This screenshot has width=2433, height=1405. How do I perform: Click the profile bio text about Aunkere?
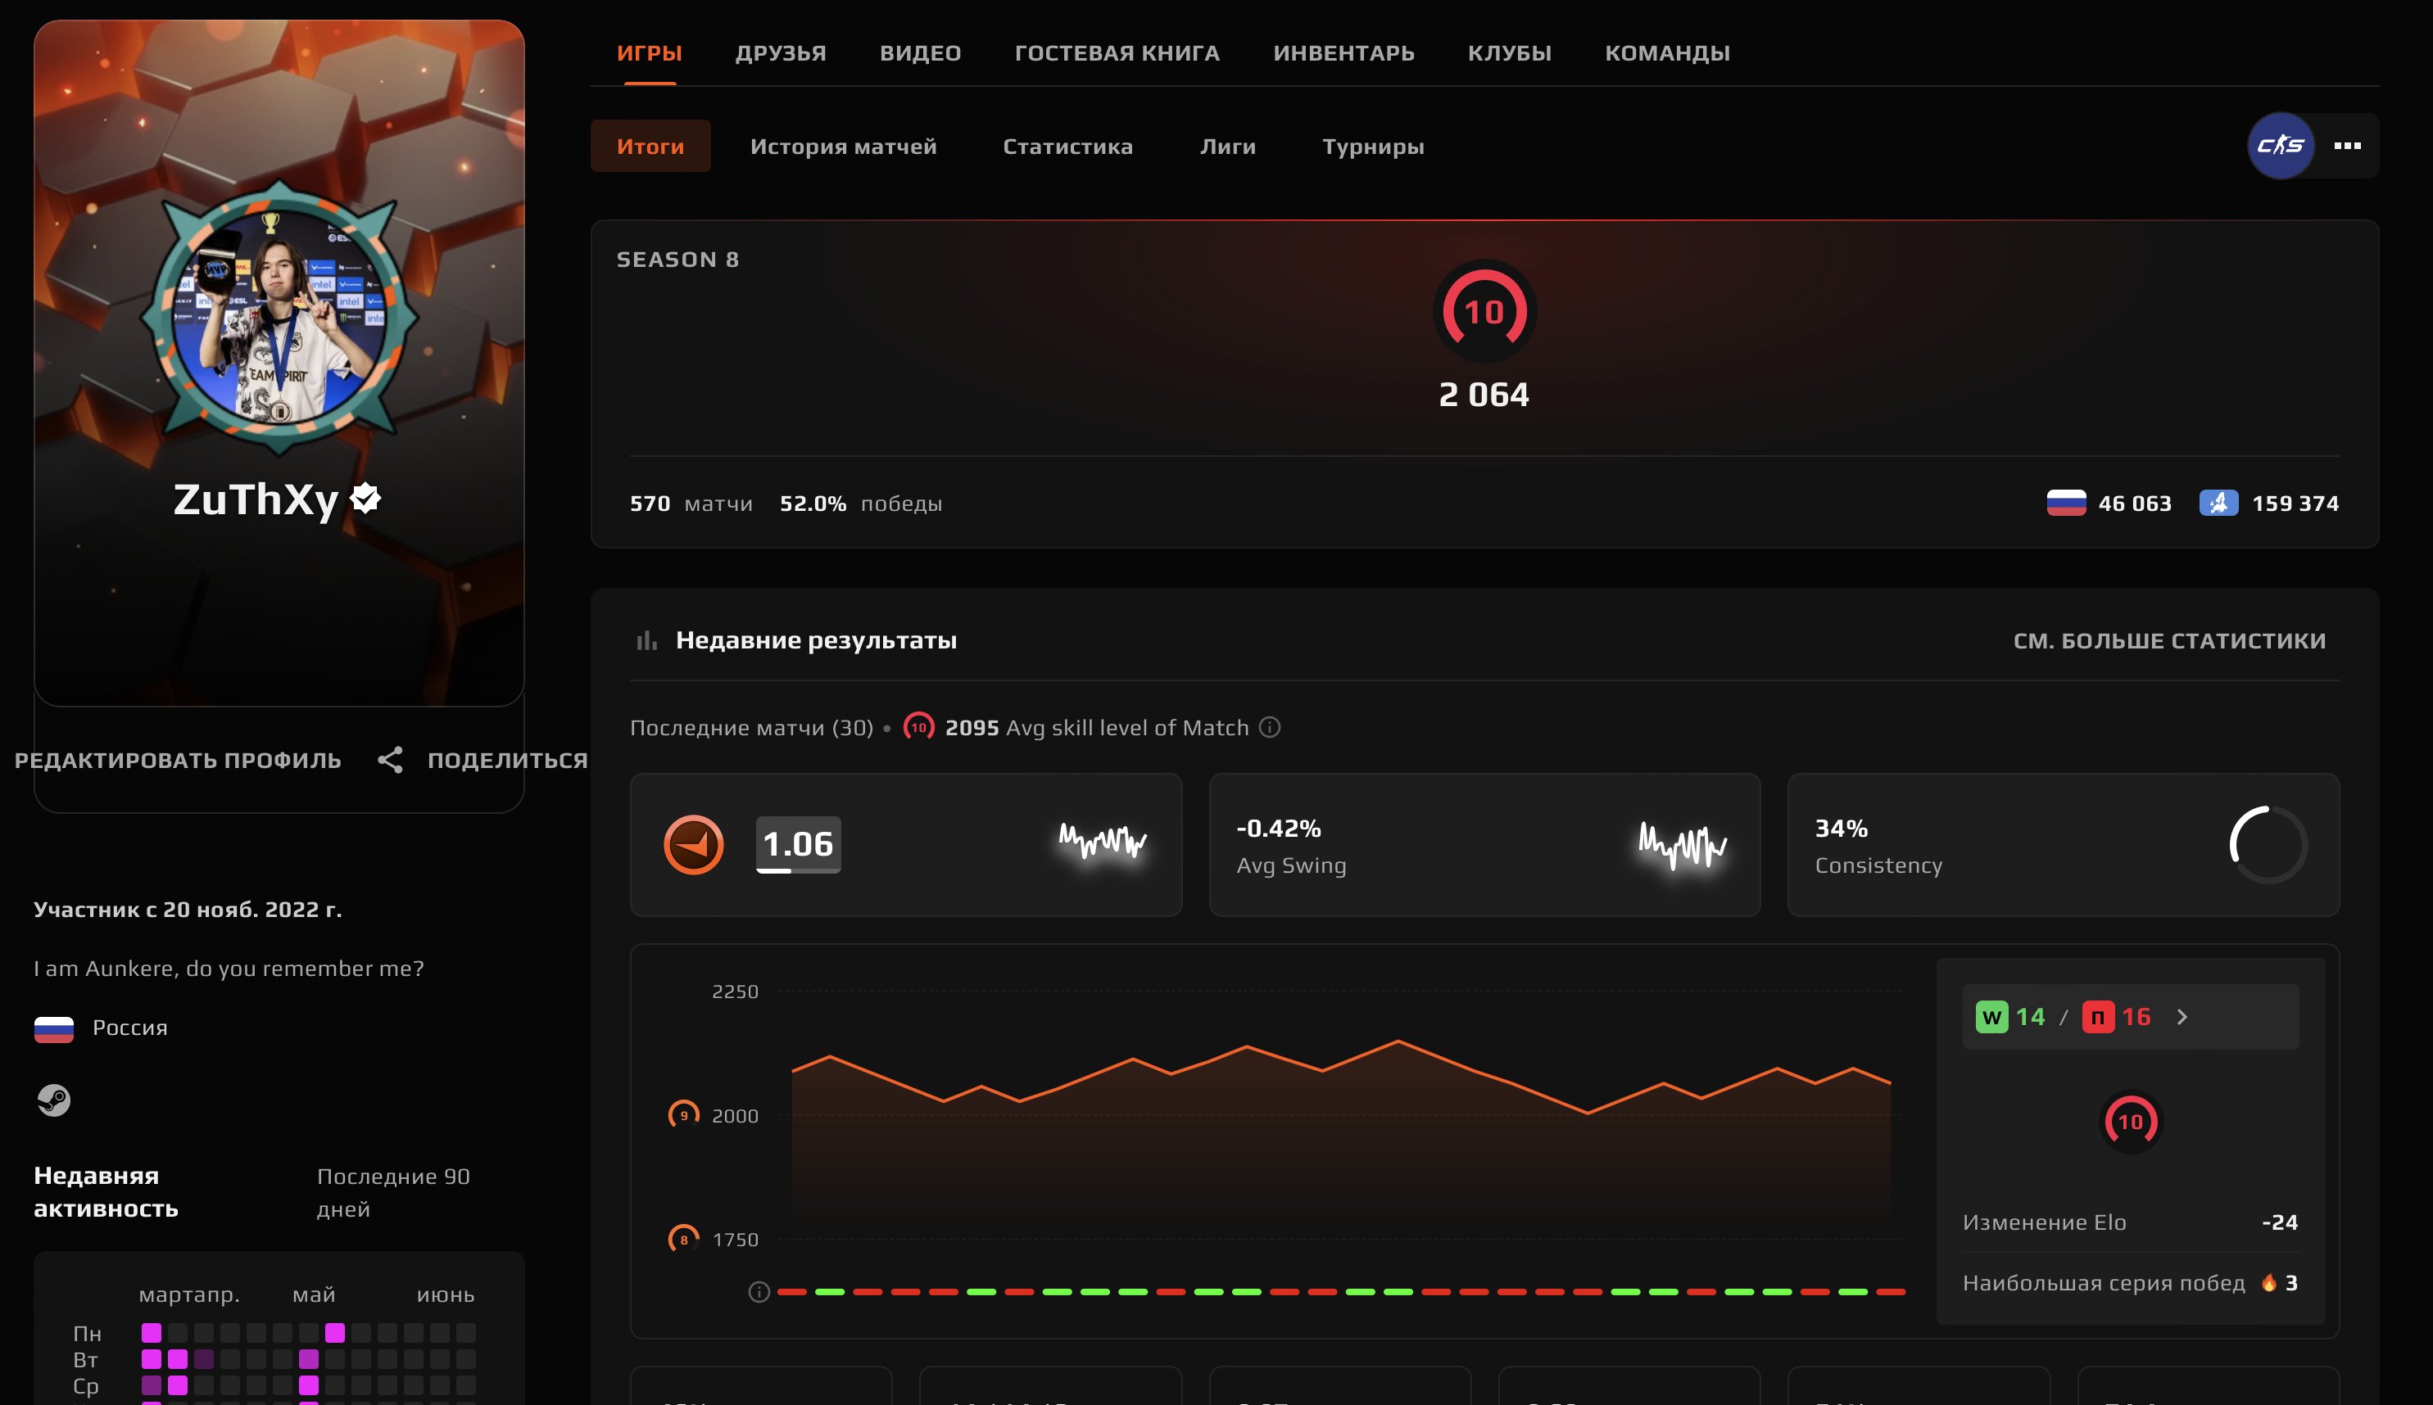tap(229, 968)
